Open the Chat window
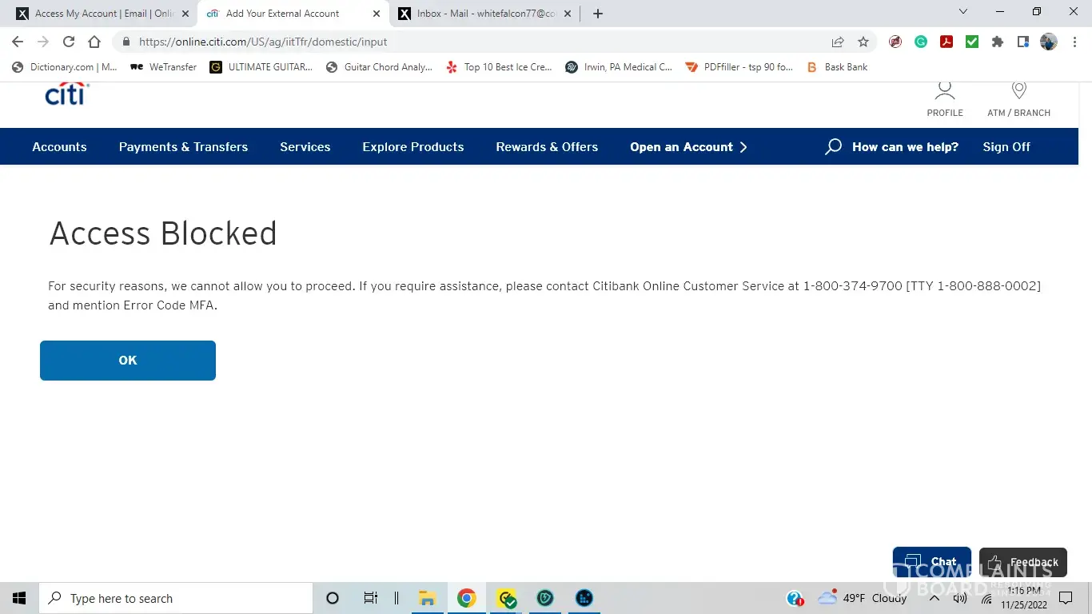Screen dimensions: 1092x614 tap(932, 562)
